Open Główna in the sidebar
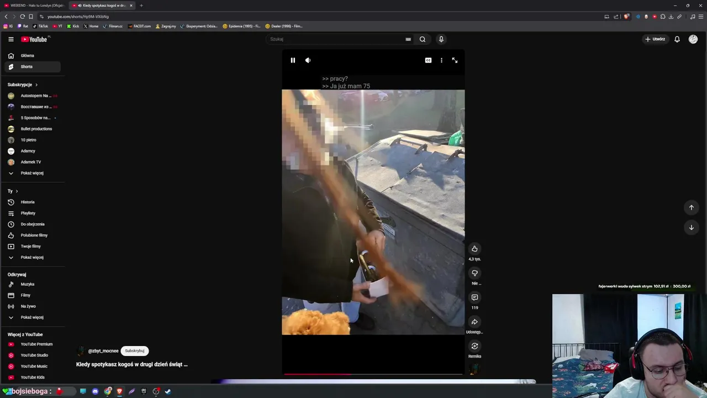The image size is (707, 398). (x=33, y=56)
